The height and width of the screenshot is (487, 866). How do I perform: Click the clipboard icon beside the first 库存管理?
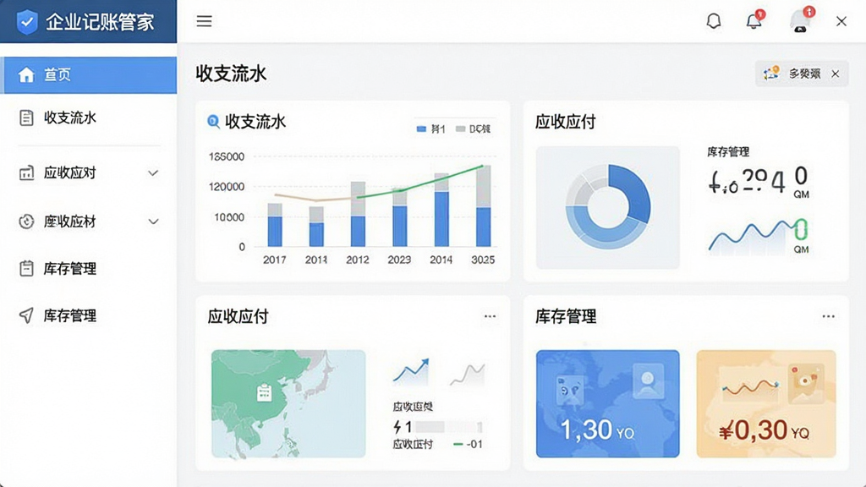click(x=26, y=268)
